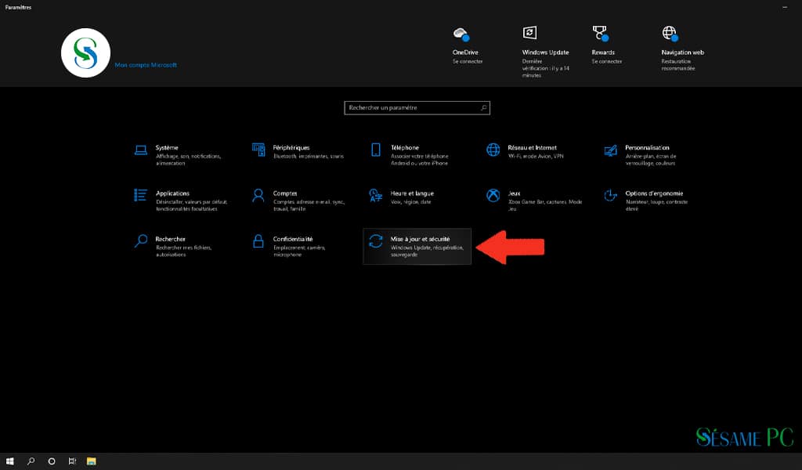Image resolution: width=802 pixels, height=470 pixels.
Task: Click the Rechercher un paramètre search field
Action: click(x=417, y=108)
